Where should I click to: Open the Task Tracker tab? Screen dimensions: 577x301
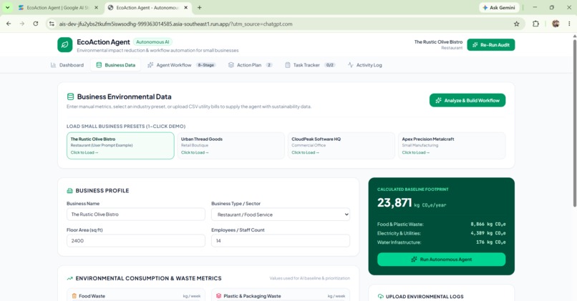pyautogui.click(x=310, y=65)
